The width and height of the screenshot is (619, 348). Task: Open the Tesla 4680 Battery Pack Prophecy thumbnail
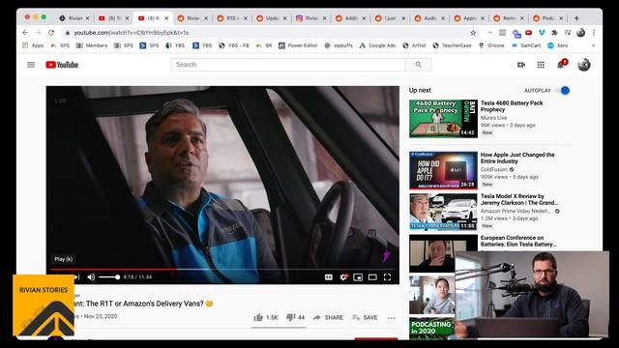pyautogui.click(x=443, y=119)
